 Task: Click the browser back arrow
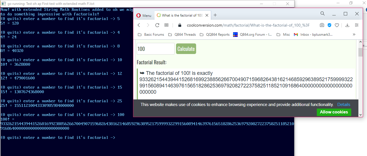click(x=139, y=25)
